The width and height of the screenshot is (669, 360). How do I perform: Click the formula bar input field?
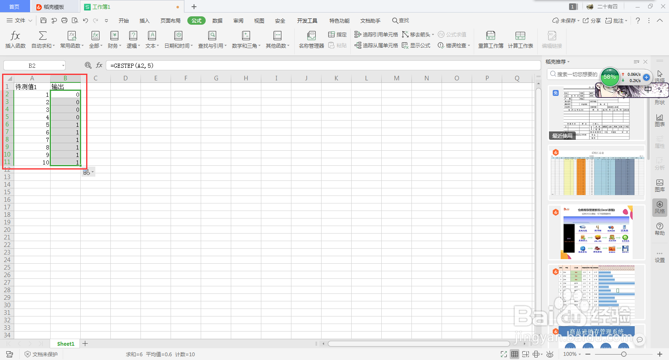tap(323, 65)
